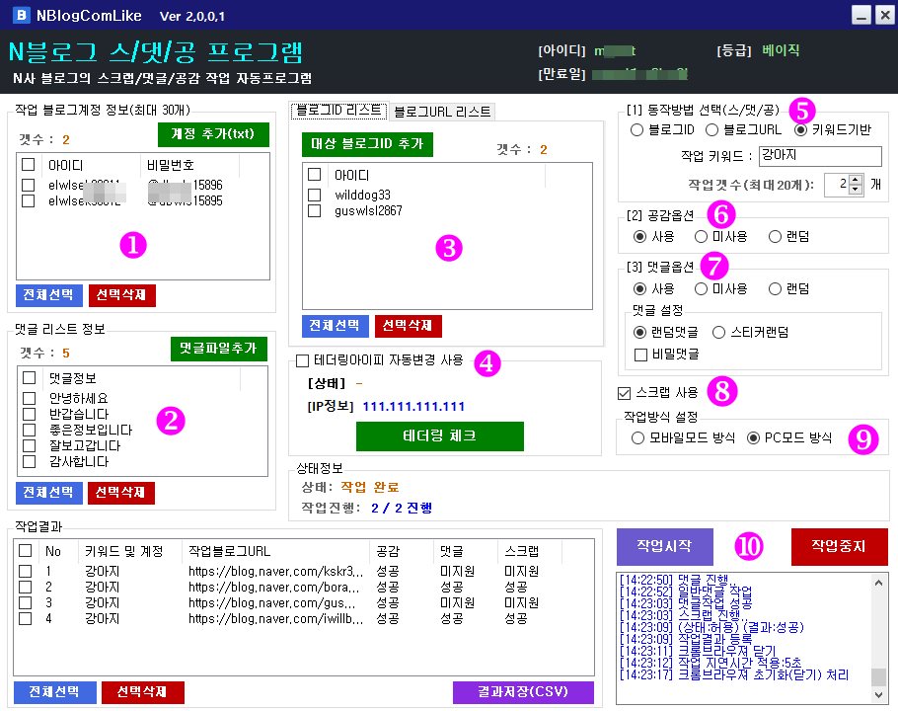898x711 pixels.
Task: Check the account row ending 15896
Action: coord(28,185)
